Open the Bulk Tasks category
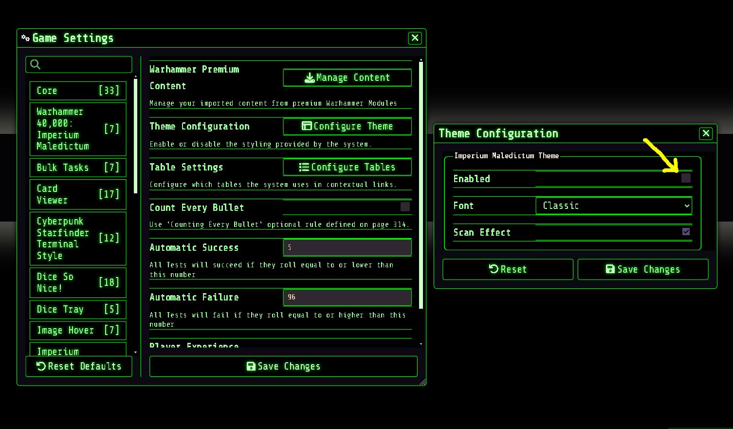The width and height of the screenshot is (733, 429). tap(78, 168)
